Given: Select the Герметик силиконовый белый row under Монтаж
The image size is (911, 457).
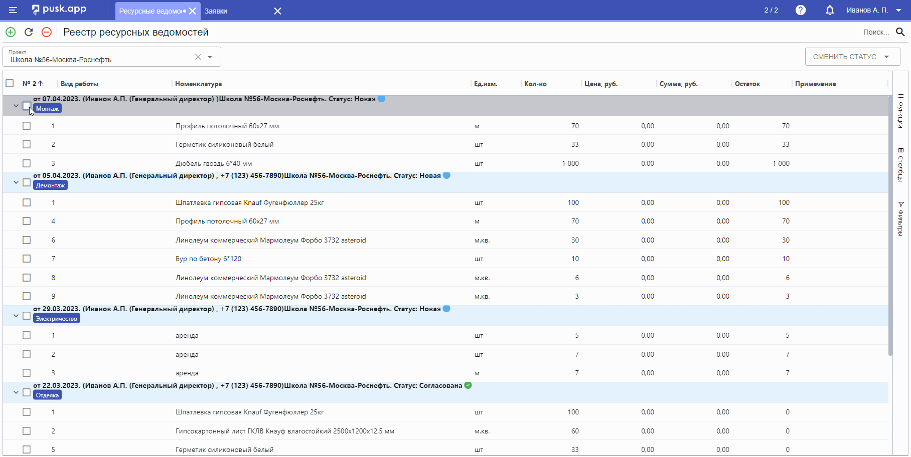Looking at the screenshot, I should point(445,144).
